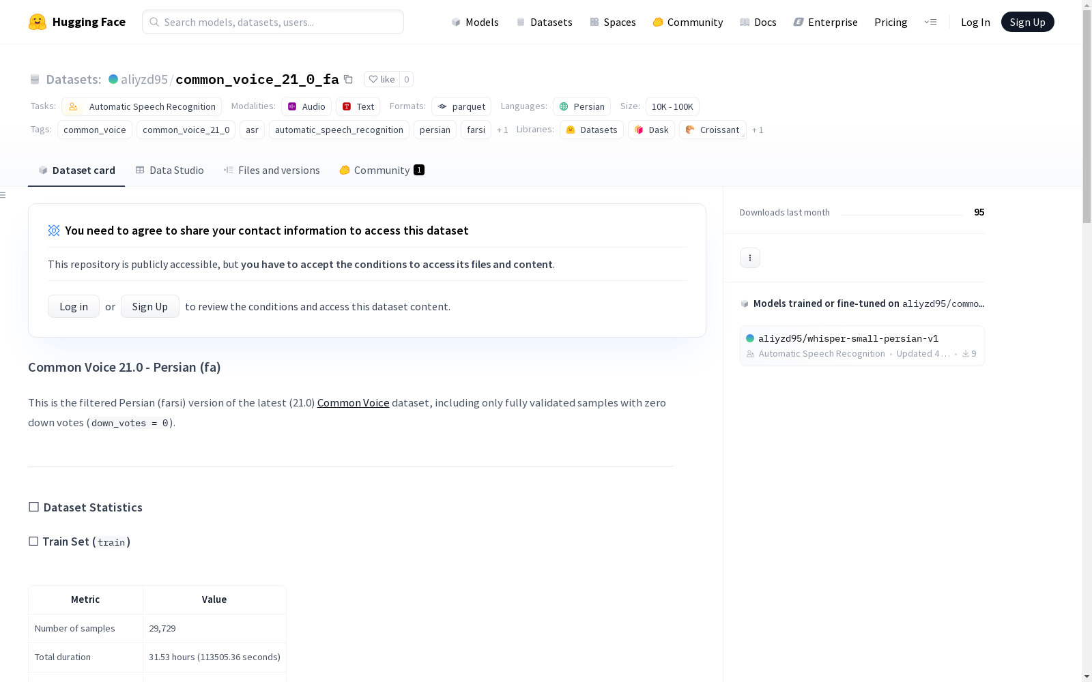1092x682 pixels.
Task: Open the aliyzd95 user profile link
Action: coord(144,79)
